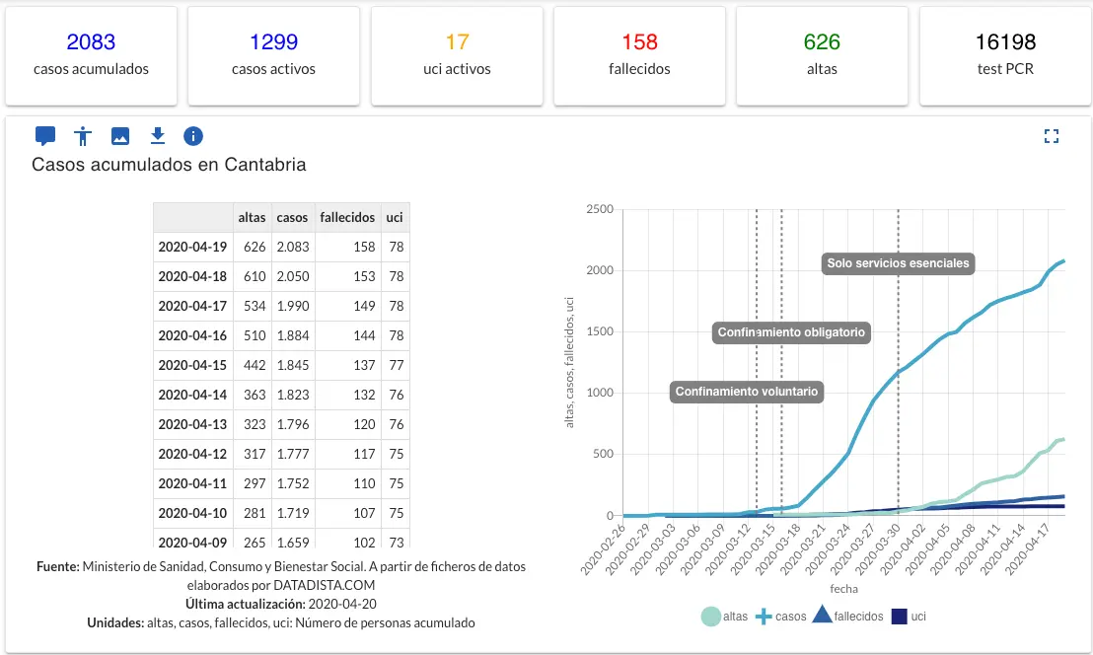
Task: Hide the fallecidos series in legend
Action: pyautogui.click(x=846, y=617)
